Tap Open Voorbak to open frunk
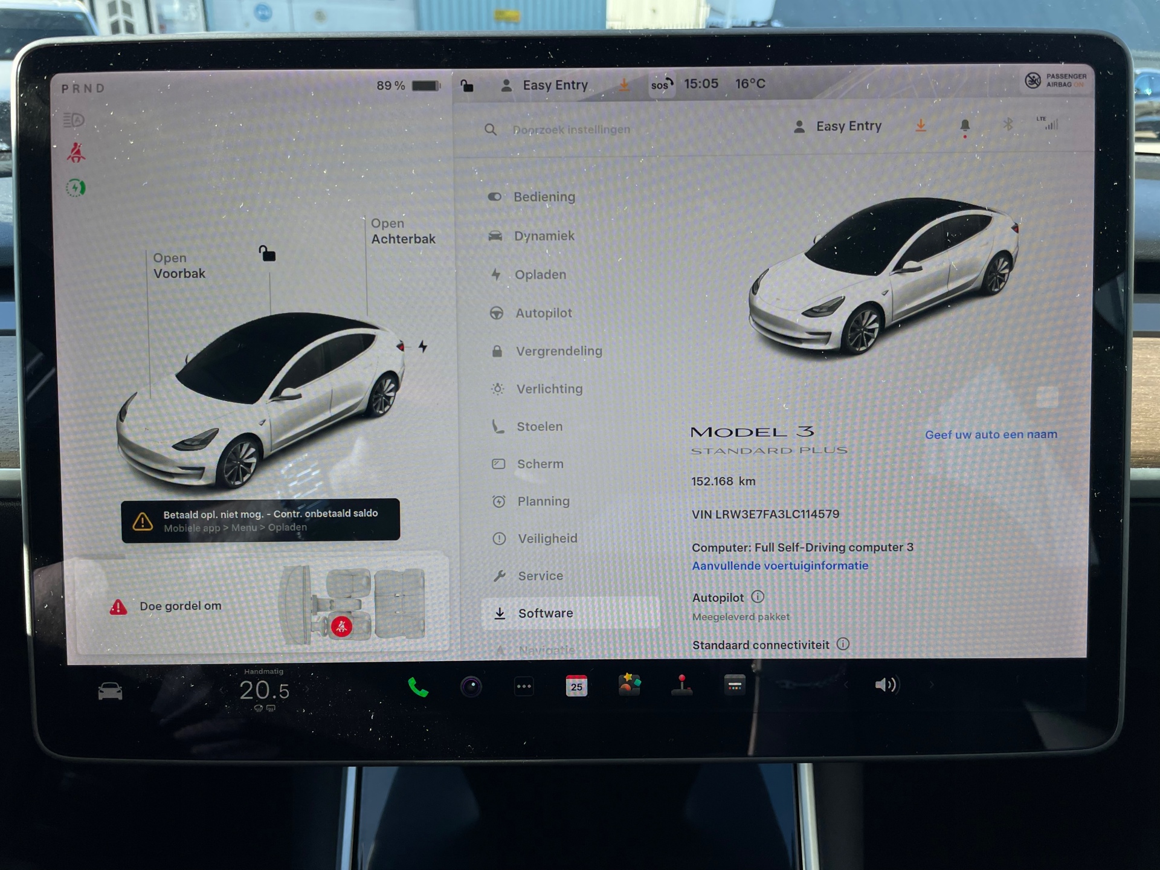 click(x=179, y=266)
